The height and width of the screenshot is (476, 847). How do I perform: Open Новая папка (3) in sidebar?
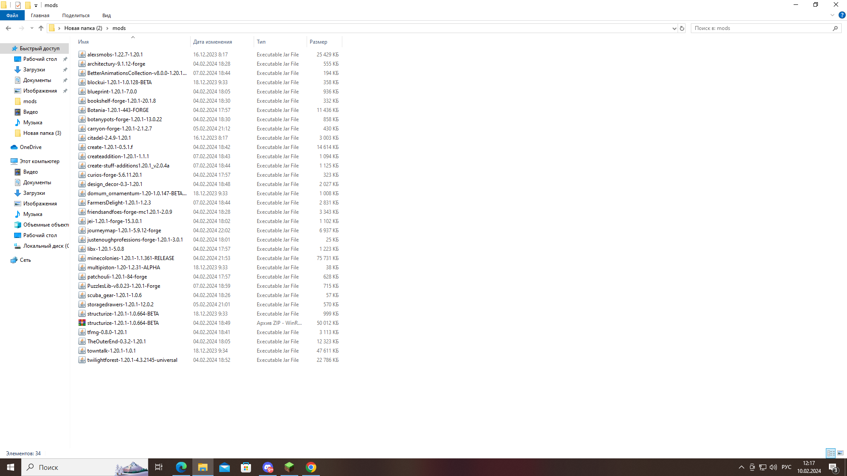tap(42, 133)
